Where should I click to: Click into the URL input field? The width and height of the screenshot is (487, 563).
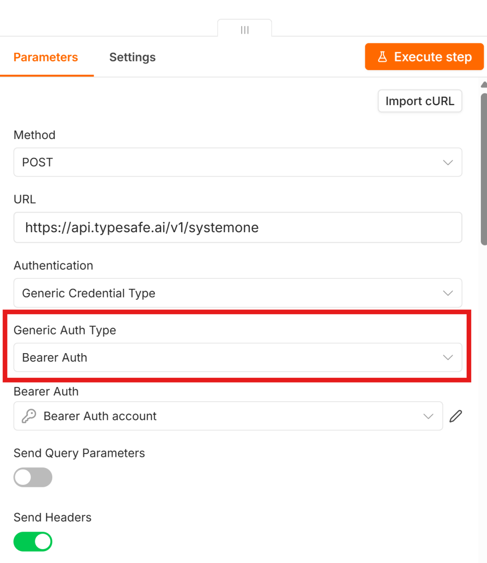pos(238,227)
